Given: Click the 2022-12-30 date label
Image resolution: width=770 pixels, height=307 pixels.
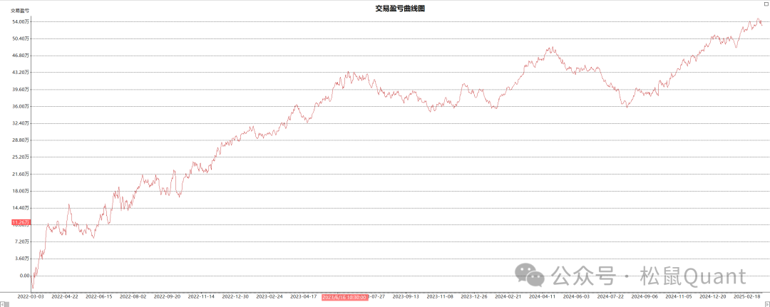Looking at the screenshot, I should [x=236, y=296].
